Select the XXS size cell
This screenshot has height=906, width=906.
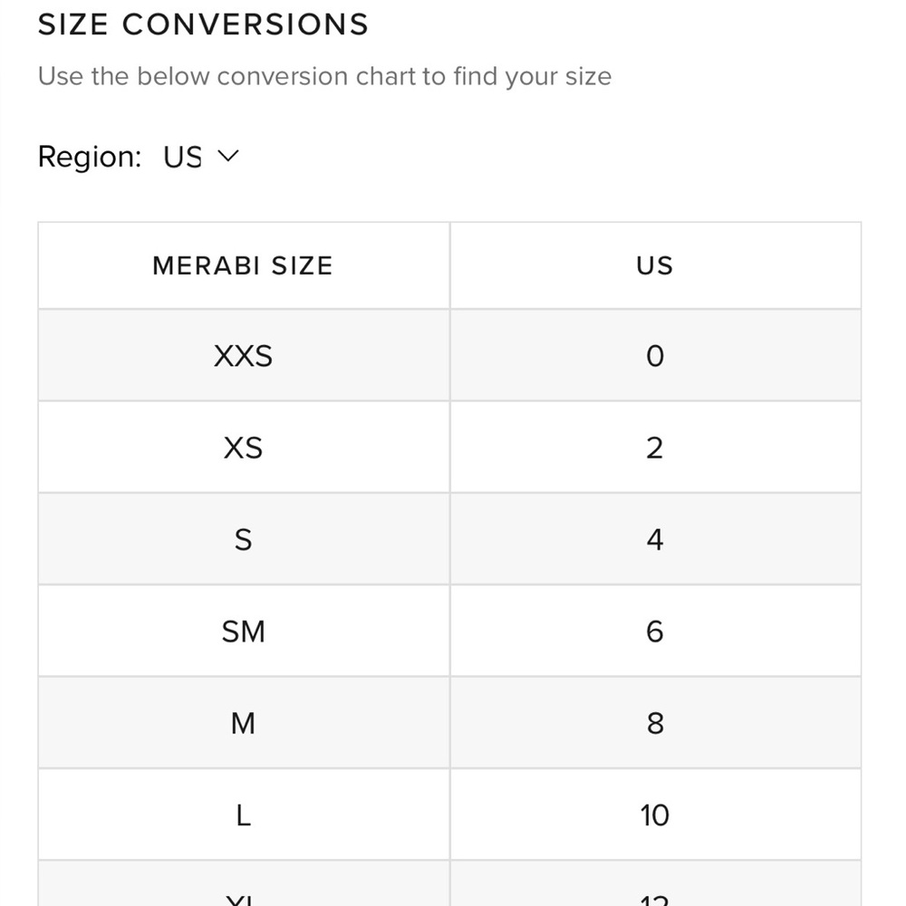243,355
